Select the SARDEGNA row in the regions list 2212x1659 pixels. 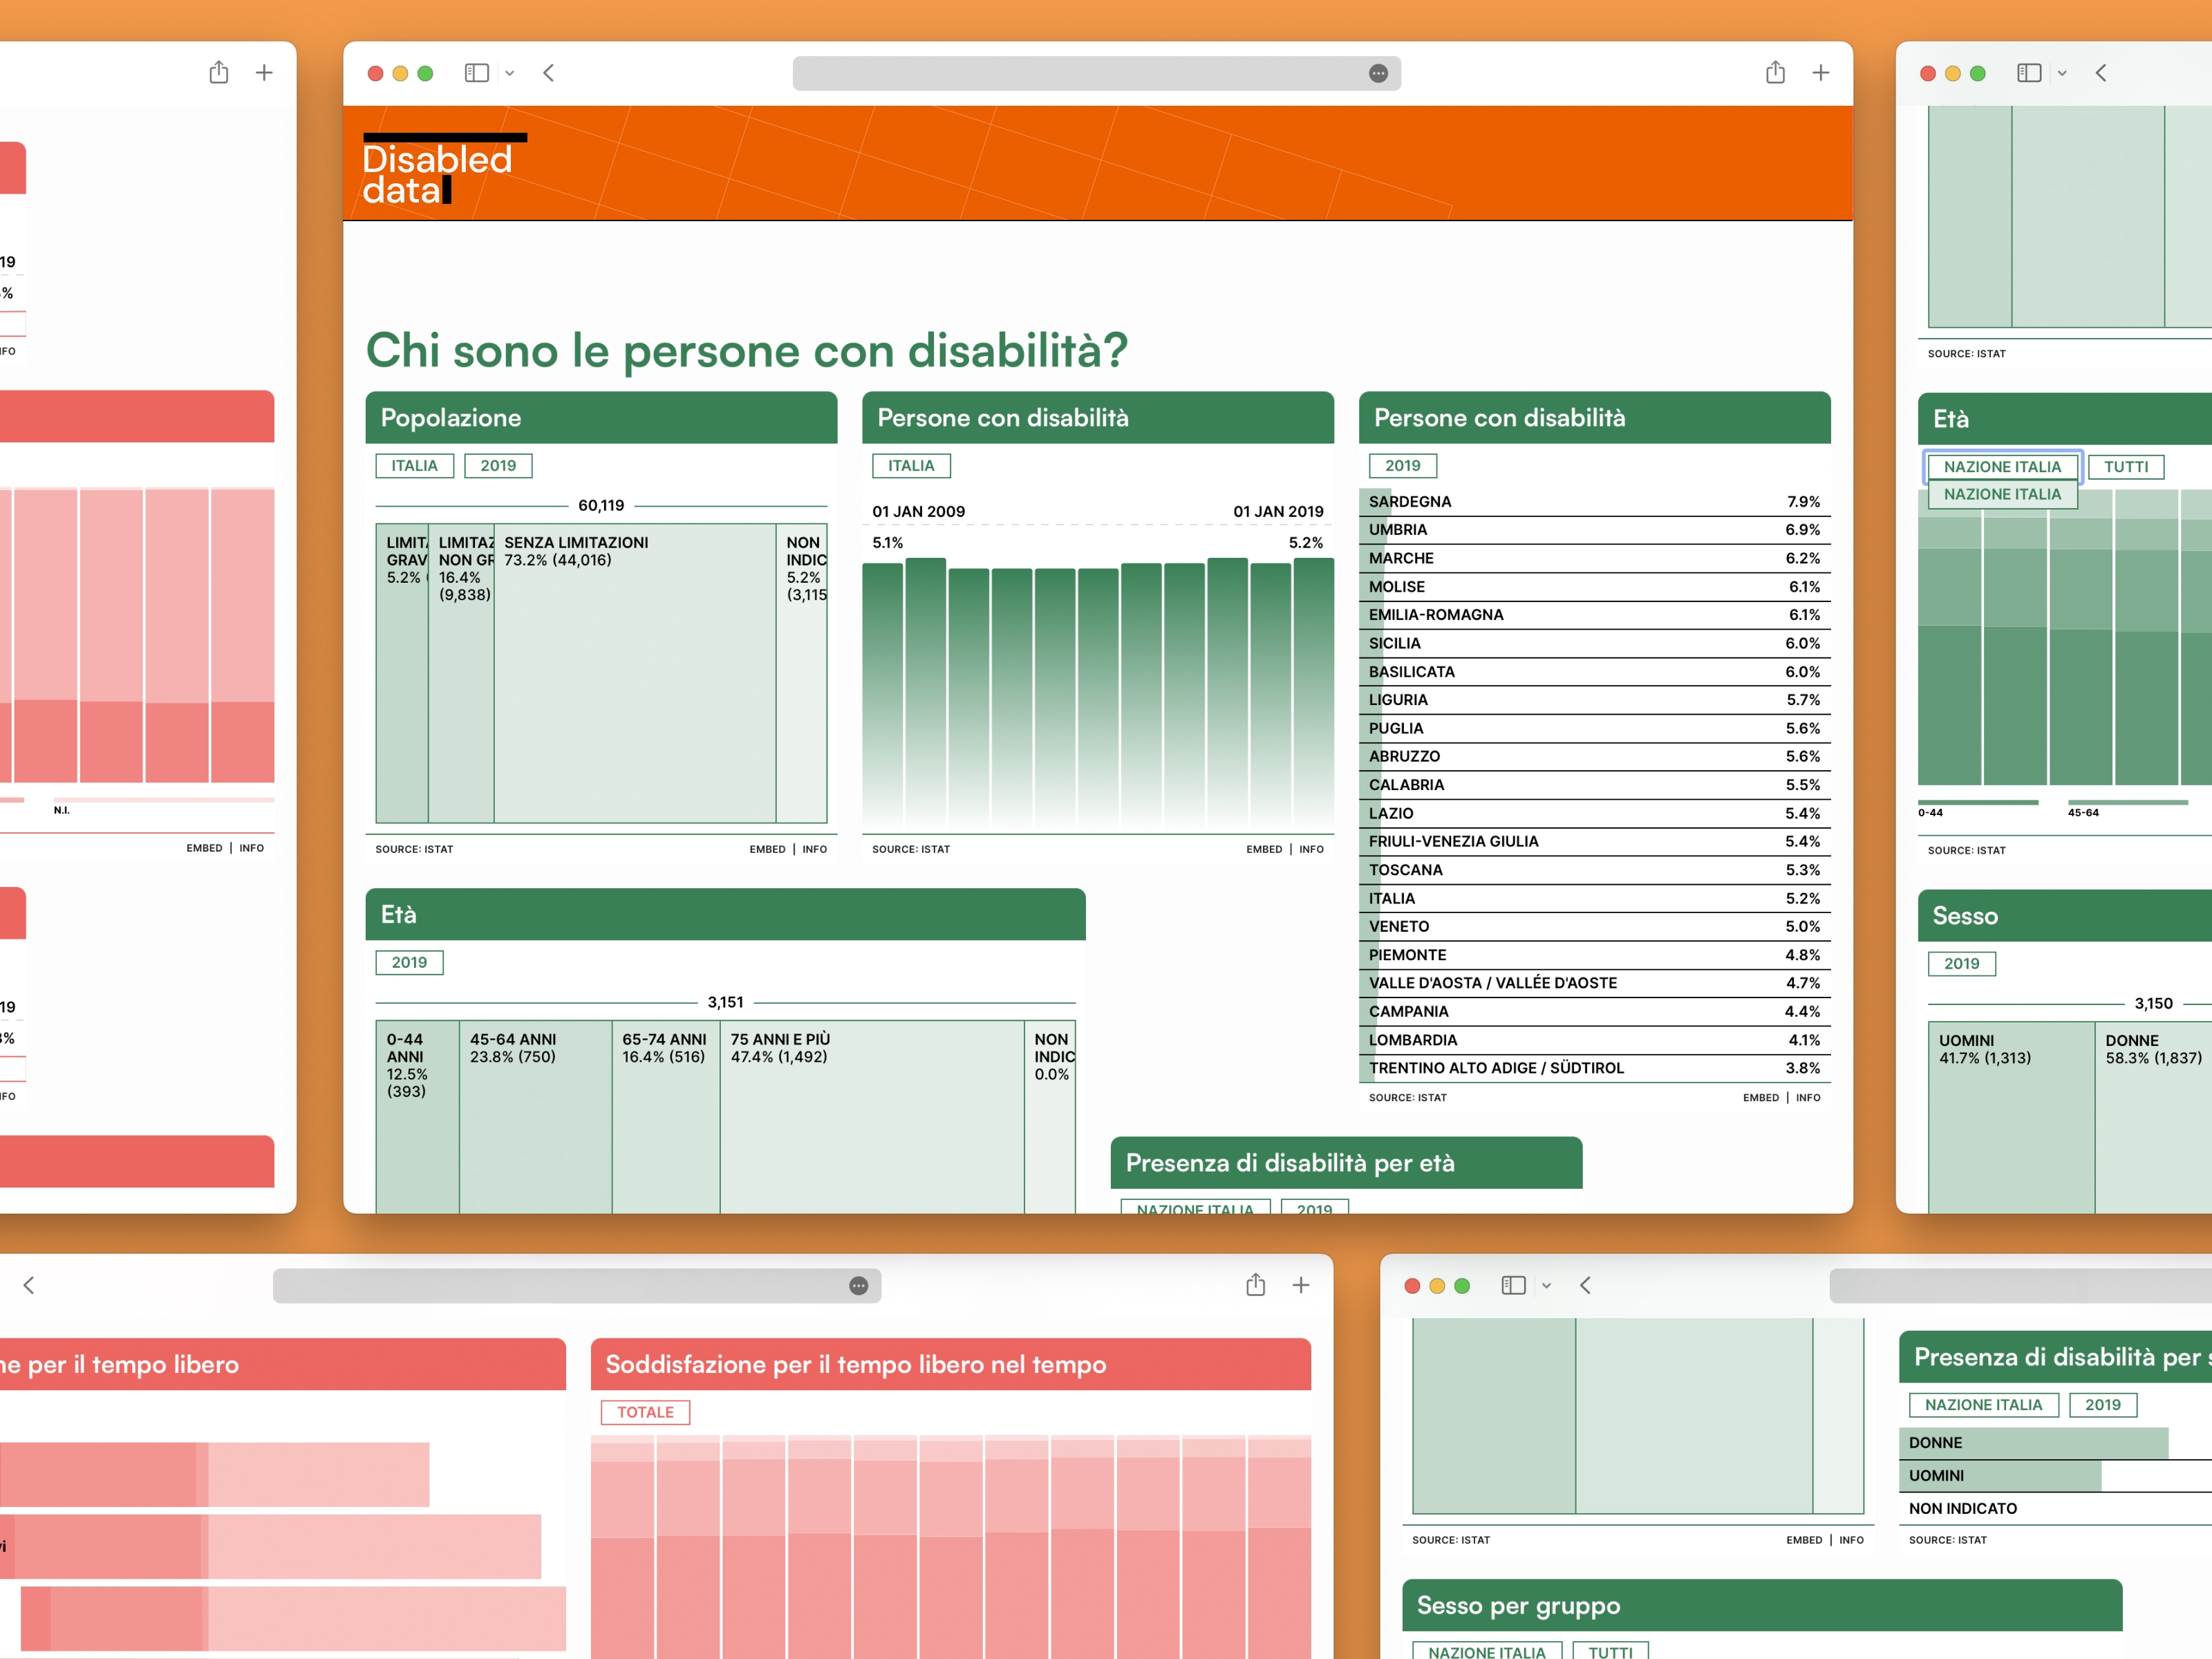[1594, 502]
